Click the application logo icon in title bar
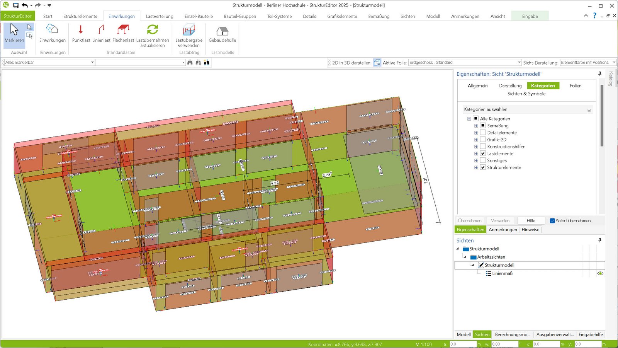 pos(6,5)
